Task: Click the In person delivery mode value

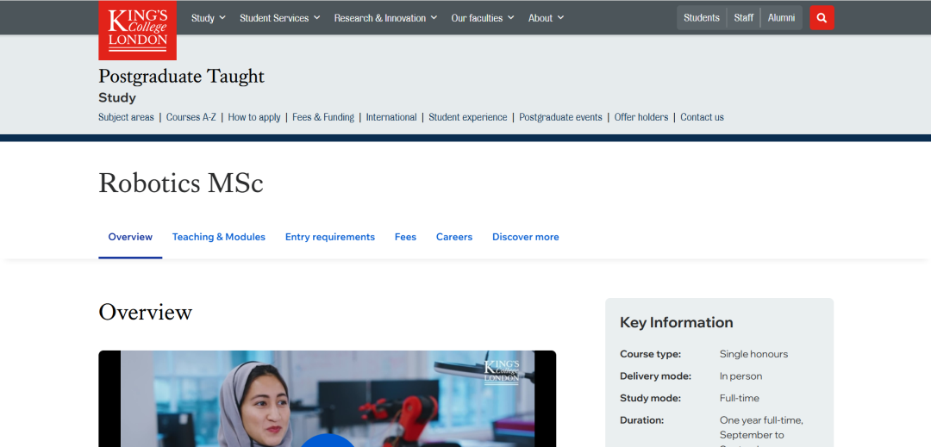Action: 740,376
